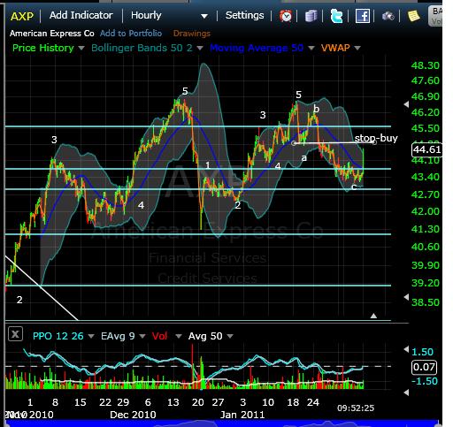This screenshot has height=427, width=453.
Task: Share chart via Facebook icon
Action: (362, 16)
